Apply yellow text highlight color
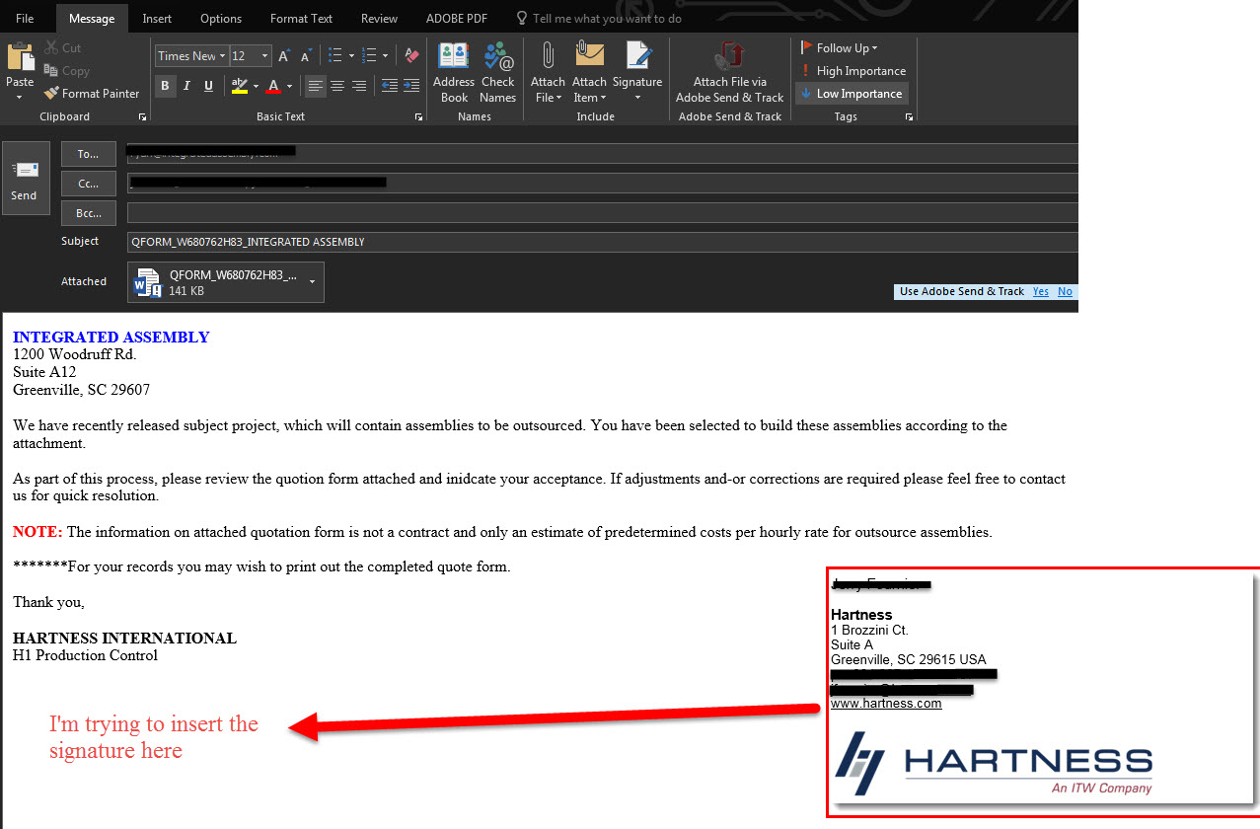The width and height of the screenshot is (1260, 829). click(240, 87)
